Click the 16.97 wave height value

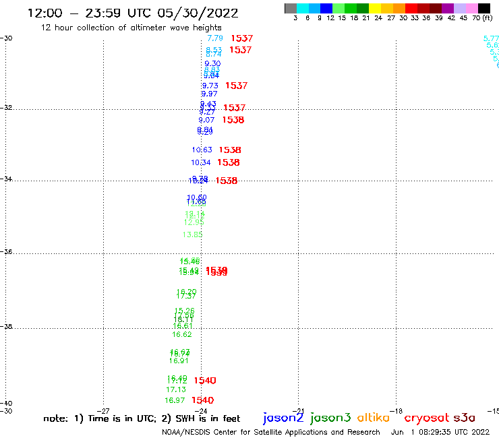pyautogui.click(x=175, y=400)
